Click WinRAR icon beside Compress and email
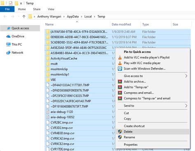Image resolution: width=195 pixels, height=151 pixels. click(x=120, y=93)
